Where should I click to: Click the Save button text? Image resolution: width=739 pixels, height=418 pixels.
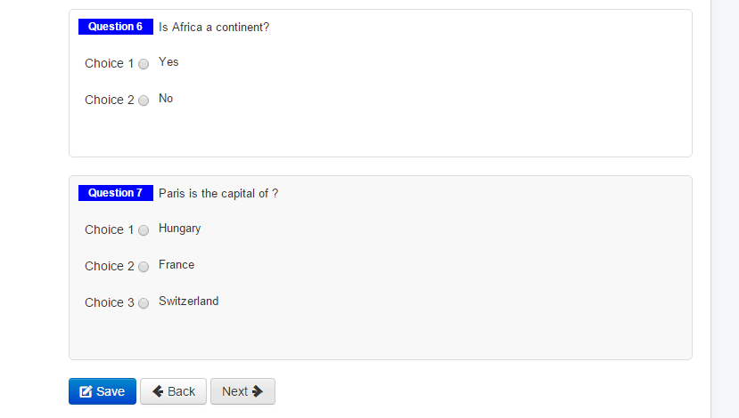point(111,391)
